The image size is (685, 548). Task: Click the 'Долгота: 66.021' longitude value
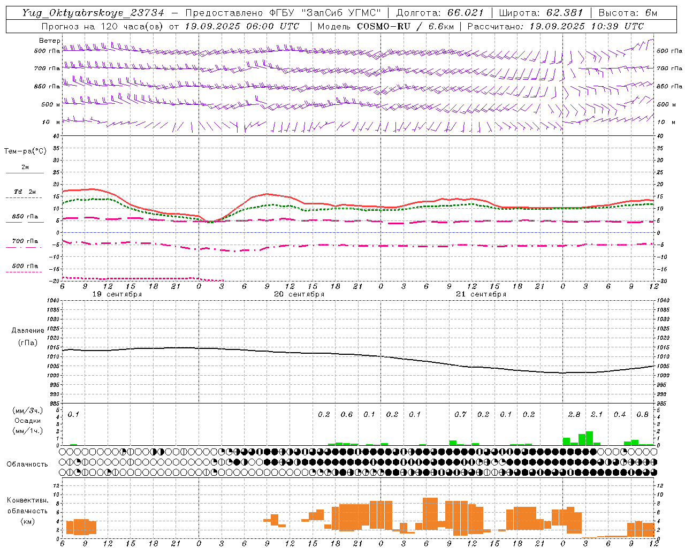pyautogui.click(x=440, y=13)
